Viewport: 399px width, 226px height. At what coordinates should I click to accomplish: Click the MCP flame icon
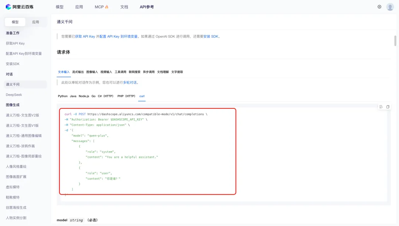107,7
